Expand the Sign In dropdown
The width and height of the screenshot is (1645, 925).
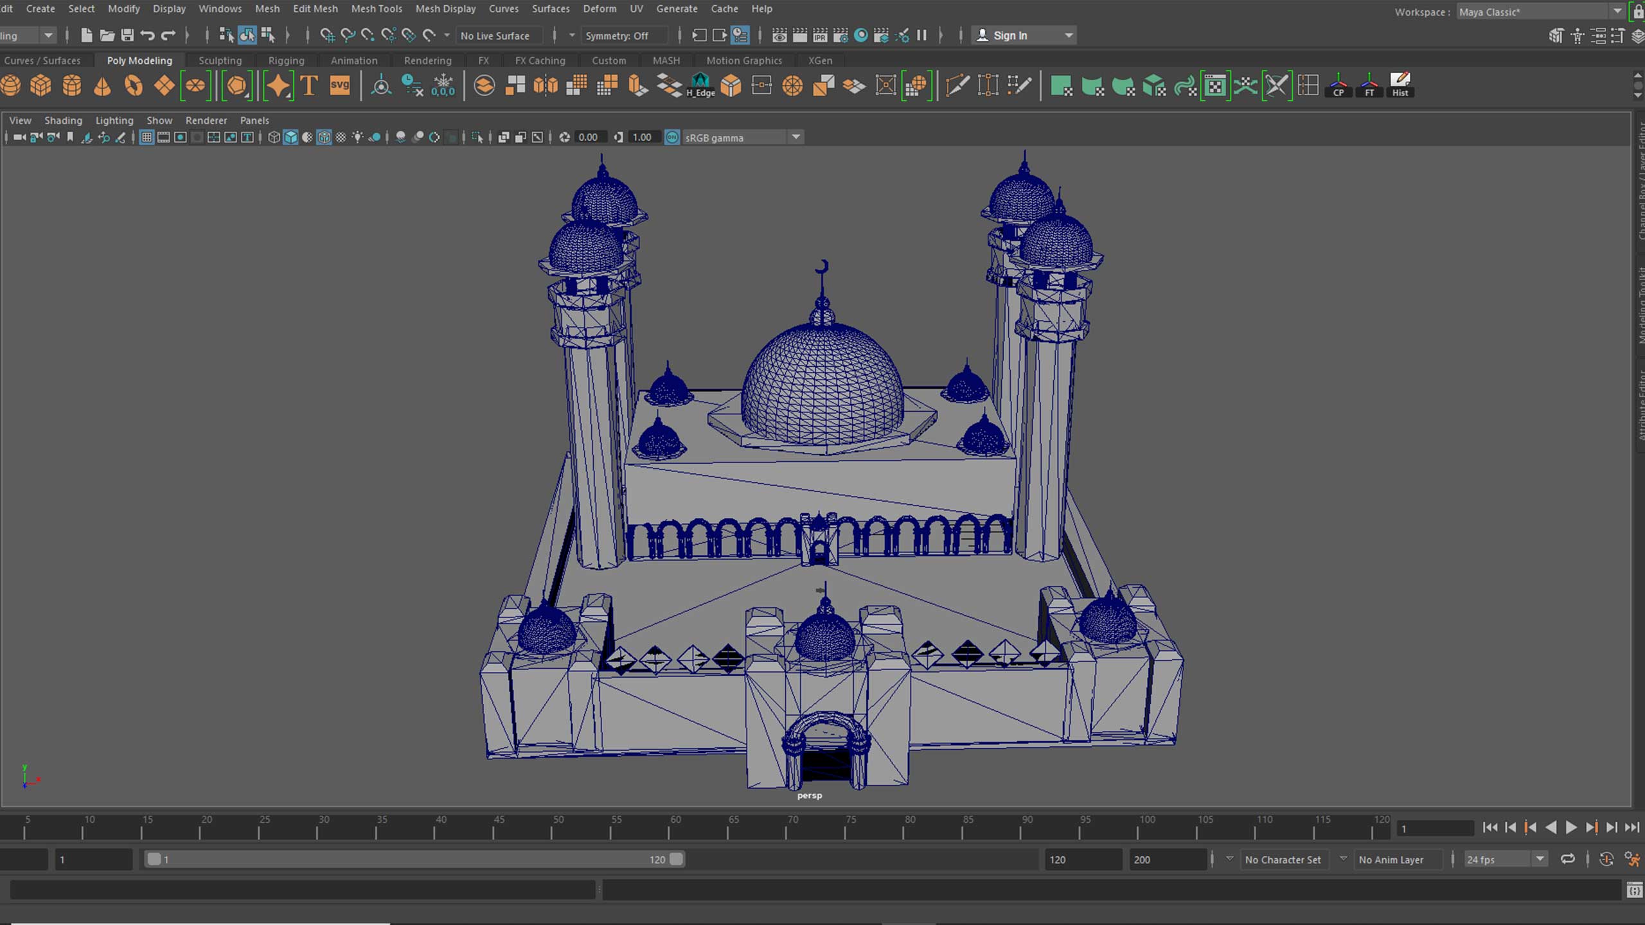click(1069, 36)
